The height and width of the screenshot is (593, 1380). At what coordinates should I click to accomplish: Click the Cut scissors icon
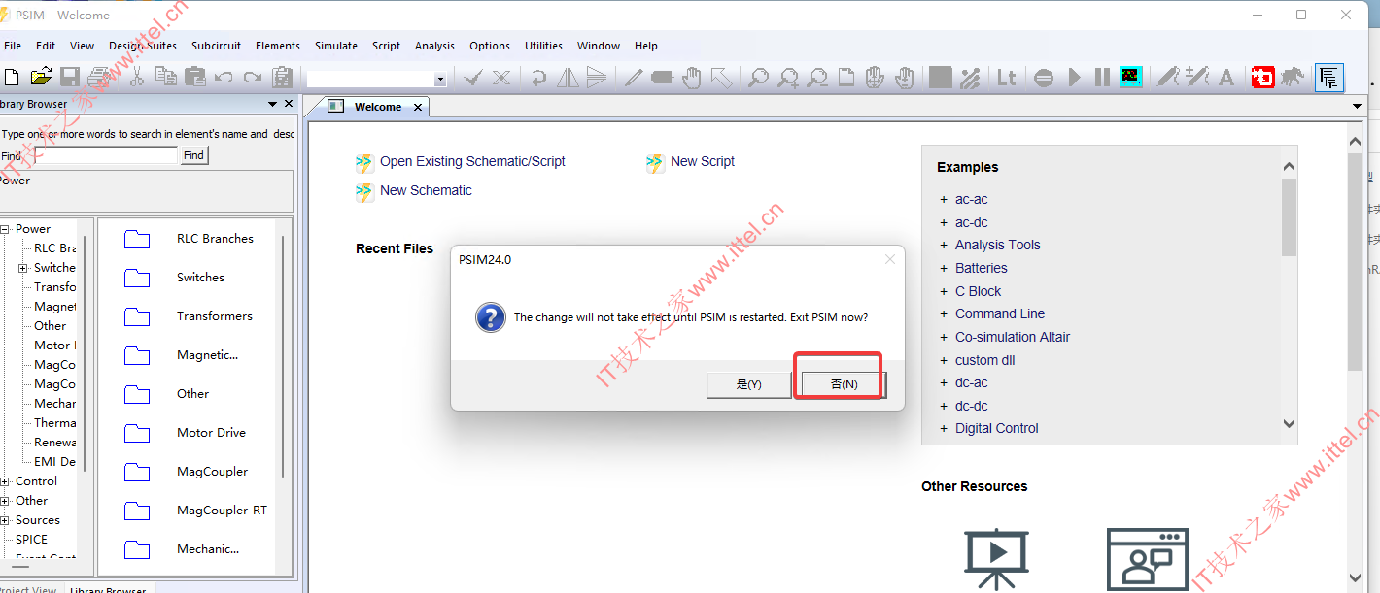(x=137, y=77)
